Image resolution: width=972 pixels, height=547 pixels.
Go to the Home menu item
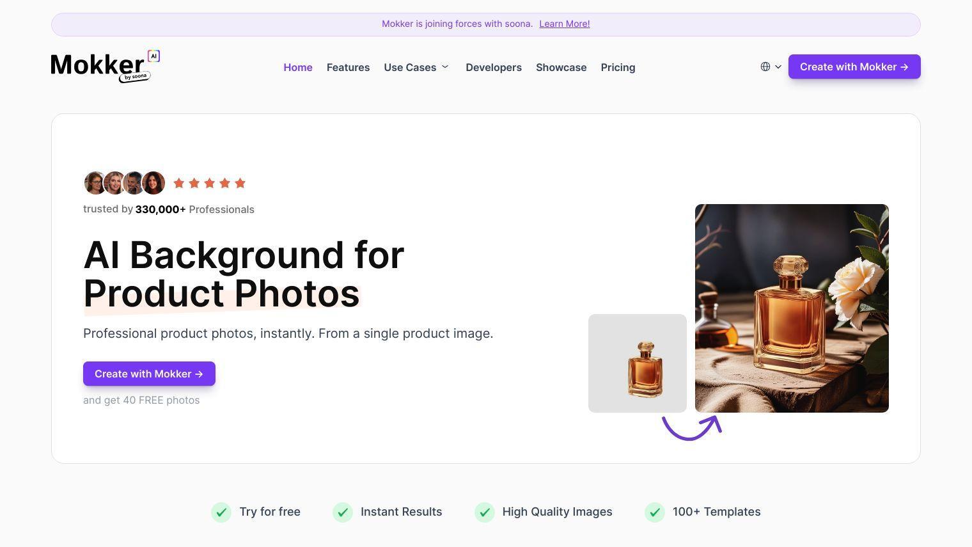[x=298, y=67]
